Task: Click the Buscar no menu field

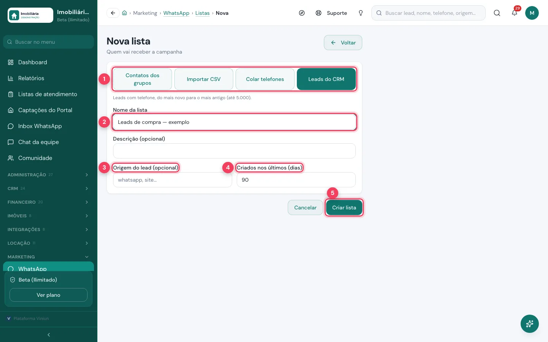Action: point(48,42)
